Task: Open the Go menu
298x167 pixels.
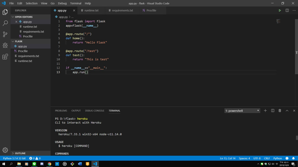Action: [x=52, y=3]
